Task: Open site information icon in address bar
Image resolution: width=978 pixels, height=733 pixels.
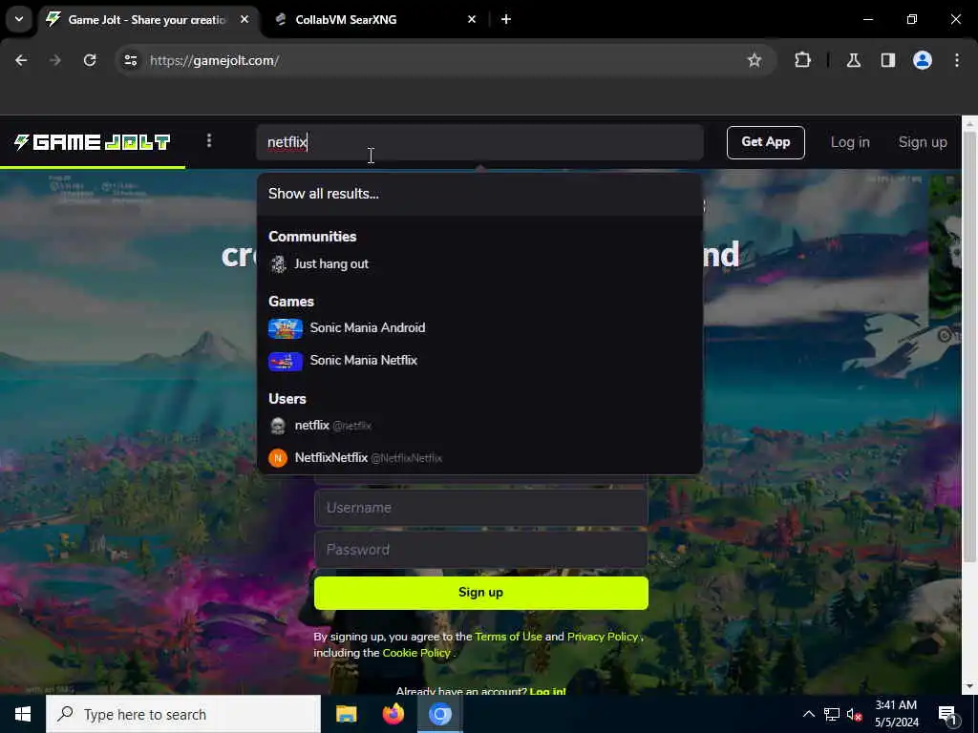Action: (x=130, y=60)
